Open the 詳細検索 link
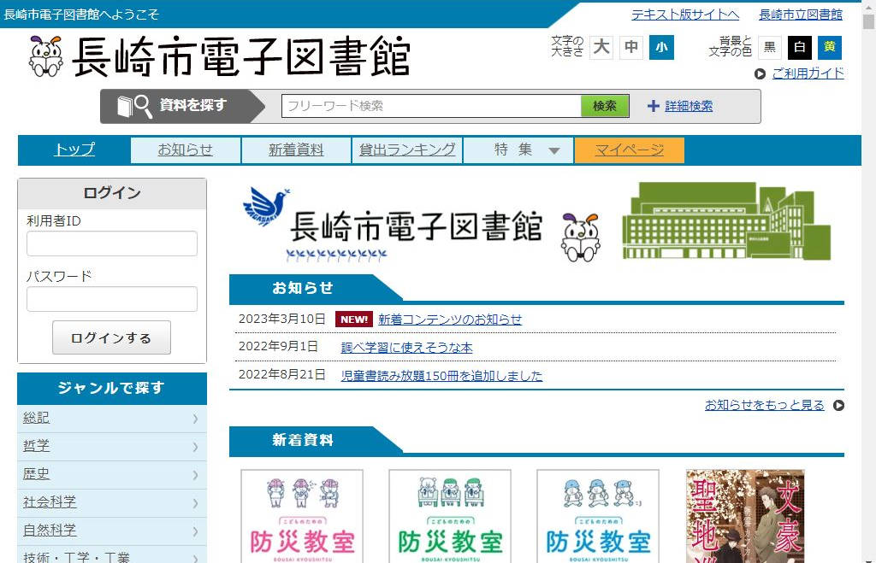This screenshot has height=563, width=876. coord(689,106)
